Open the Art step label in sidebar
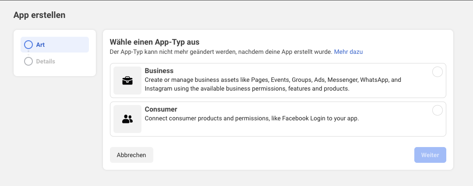Viewport: 473px width, 186px height. pyautogui.click(x=40, y=45)
